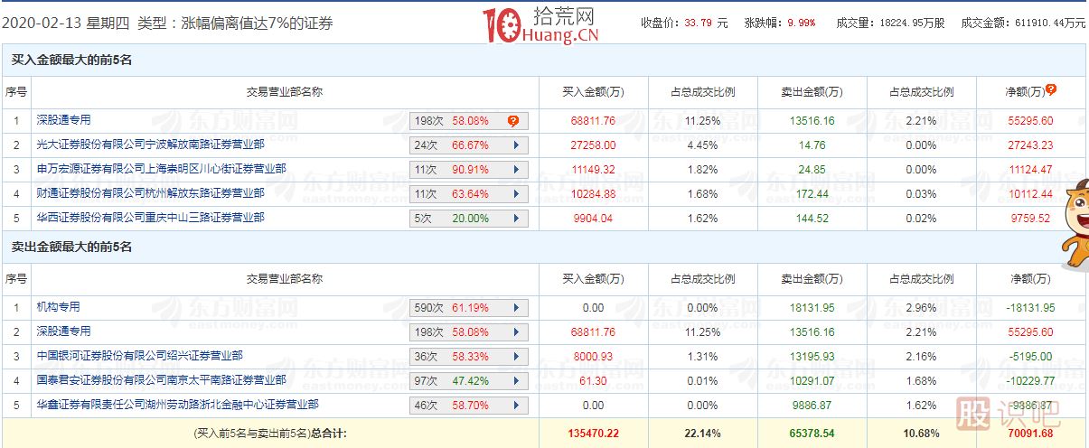Screen dimensions: 1089x448
Task: Expand the 光大证券宁波解放南路 24次 stats arrow
Action: tap(516, 145)
